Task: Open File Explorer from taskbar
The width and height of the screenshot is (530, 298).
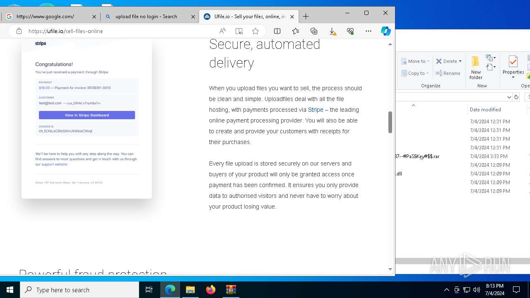Action: pos(190,290)
